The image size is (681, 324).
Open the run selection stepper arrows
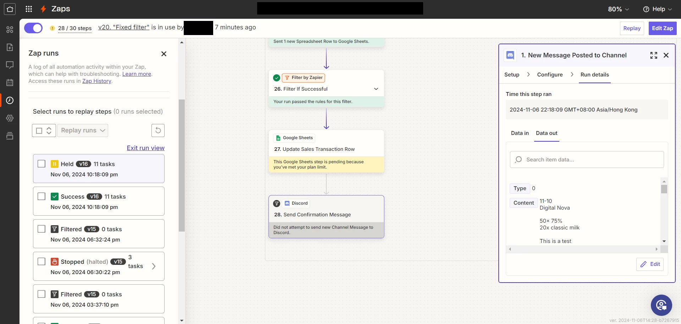pos(49,130)
